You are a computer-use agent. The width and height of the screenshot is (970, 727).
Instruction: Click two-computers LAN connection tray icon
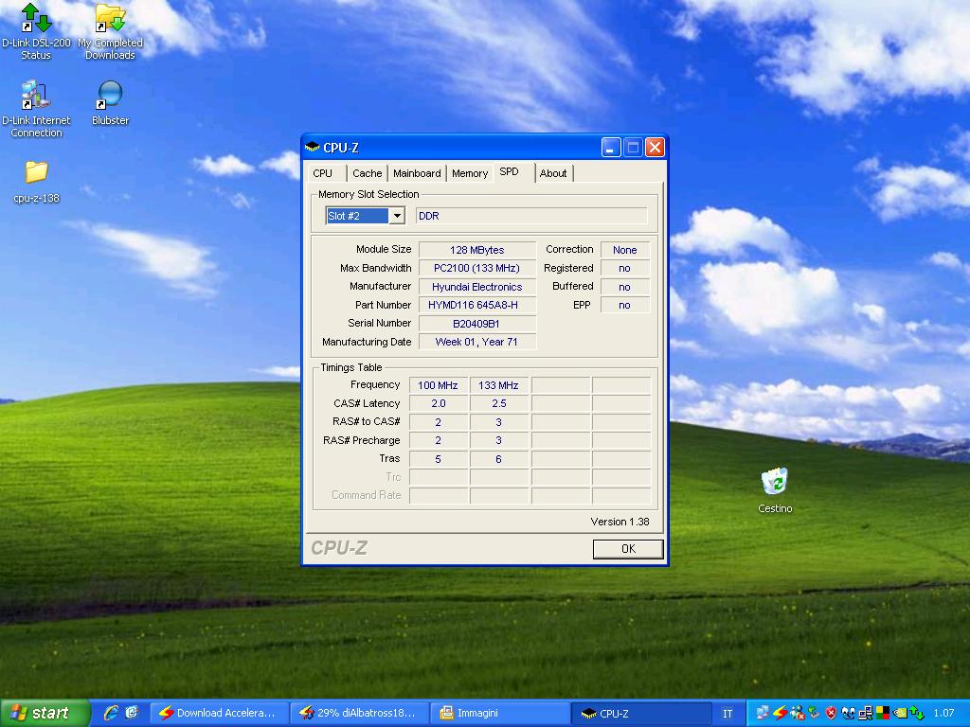click(x=865, y=712)
